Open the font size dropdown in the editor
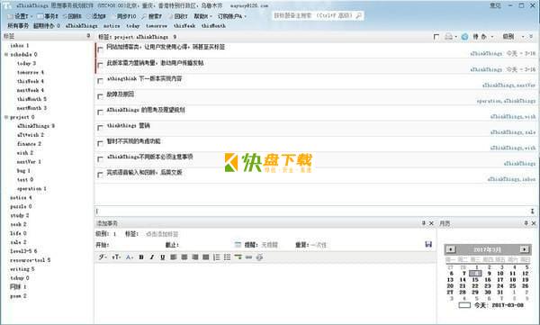540x325 pixels. click(x=116, y=257)
